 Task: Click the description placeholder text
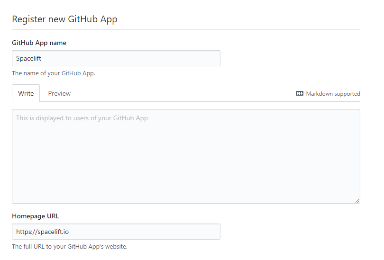(82, 118)
